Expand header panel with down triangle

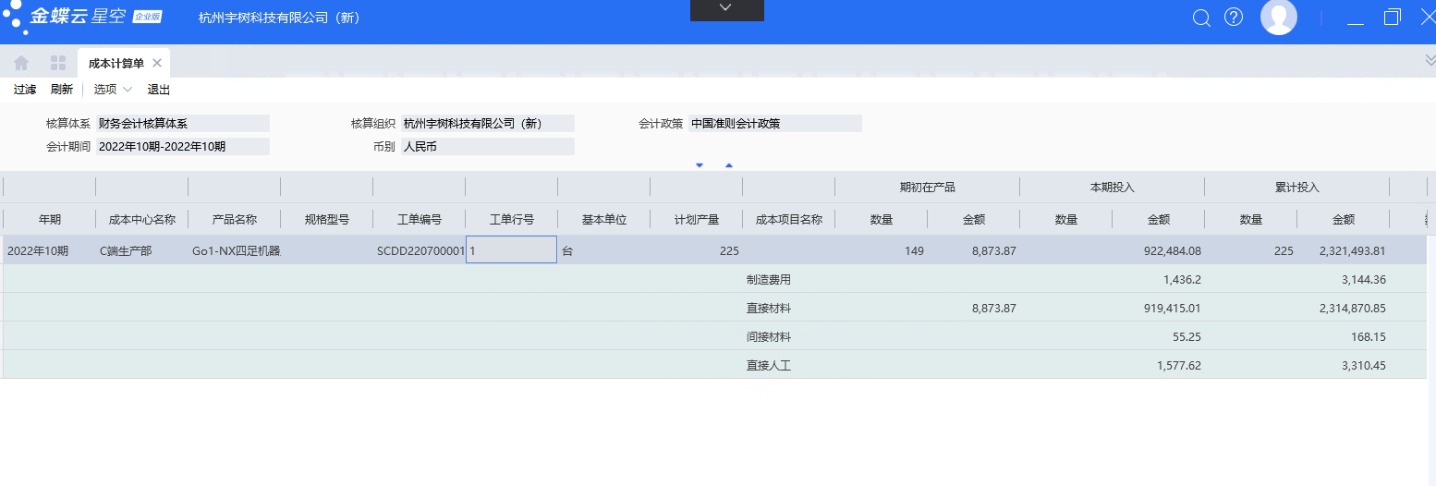(x=700, y=165)
